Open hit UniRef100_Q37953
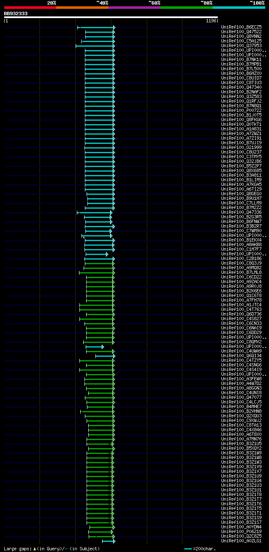The width and height of the screenshot is (269, 552). tap(241, 45)
